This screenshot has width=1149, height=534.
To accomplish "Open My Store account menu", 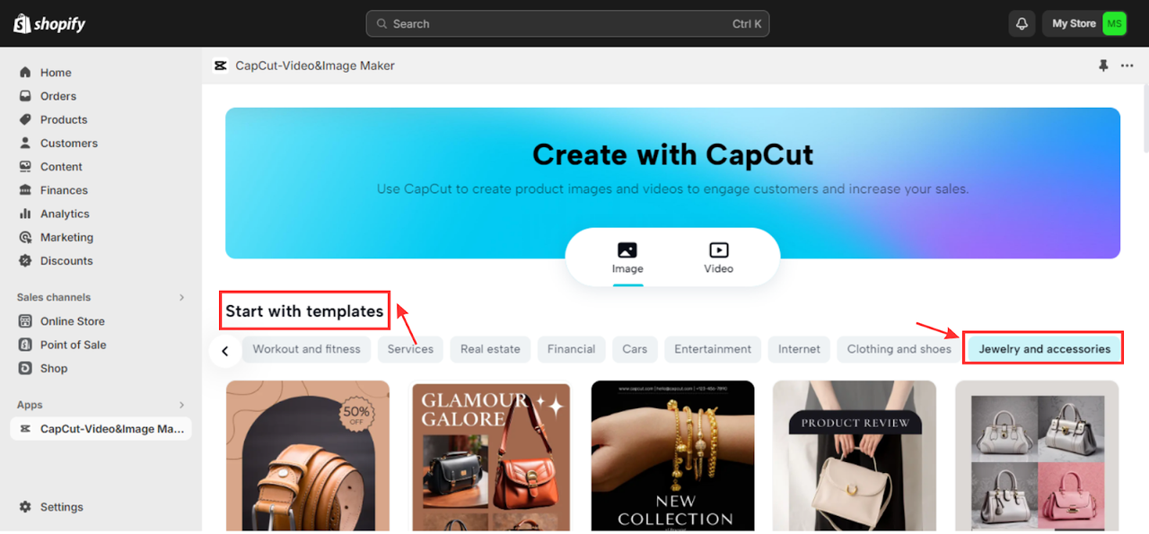I will pos(1084,24).
